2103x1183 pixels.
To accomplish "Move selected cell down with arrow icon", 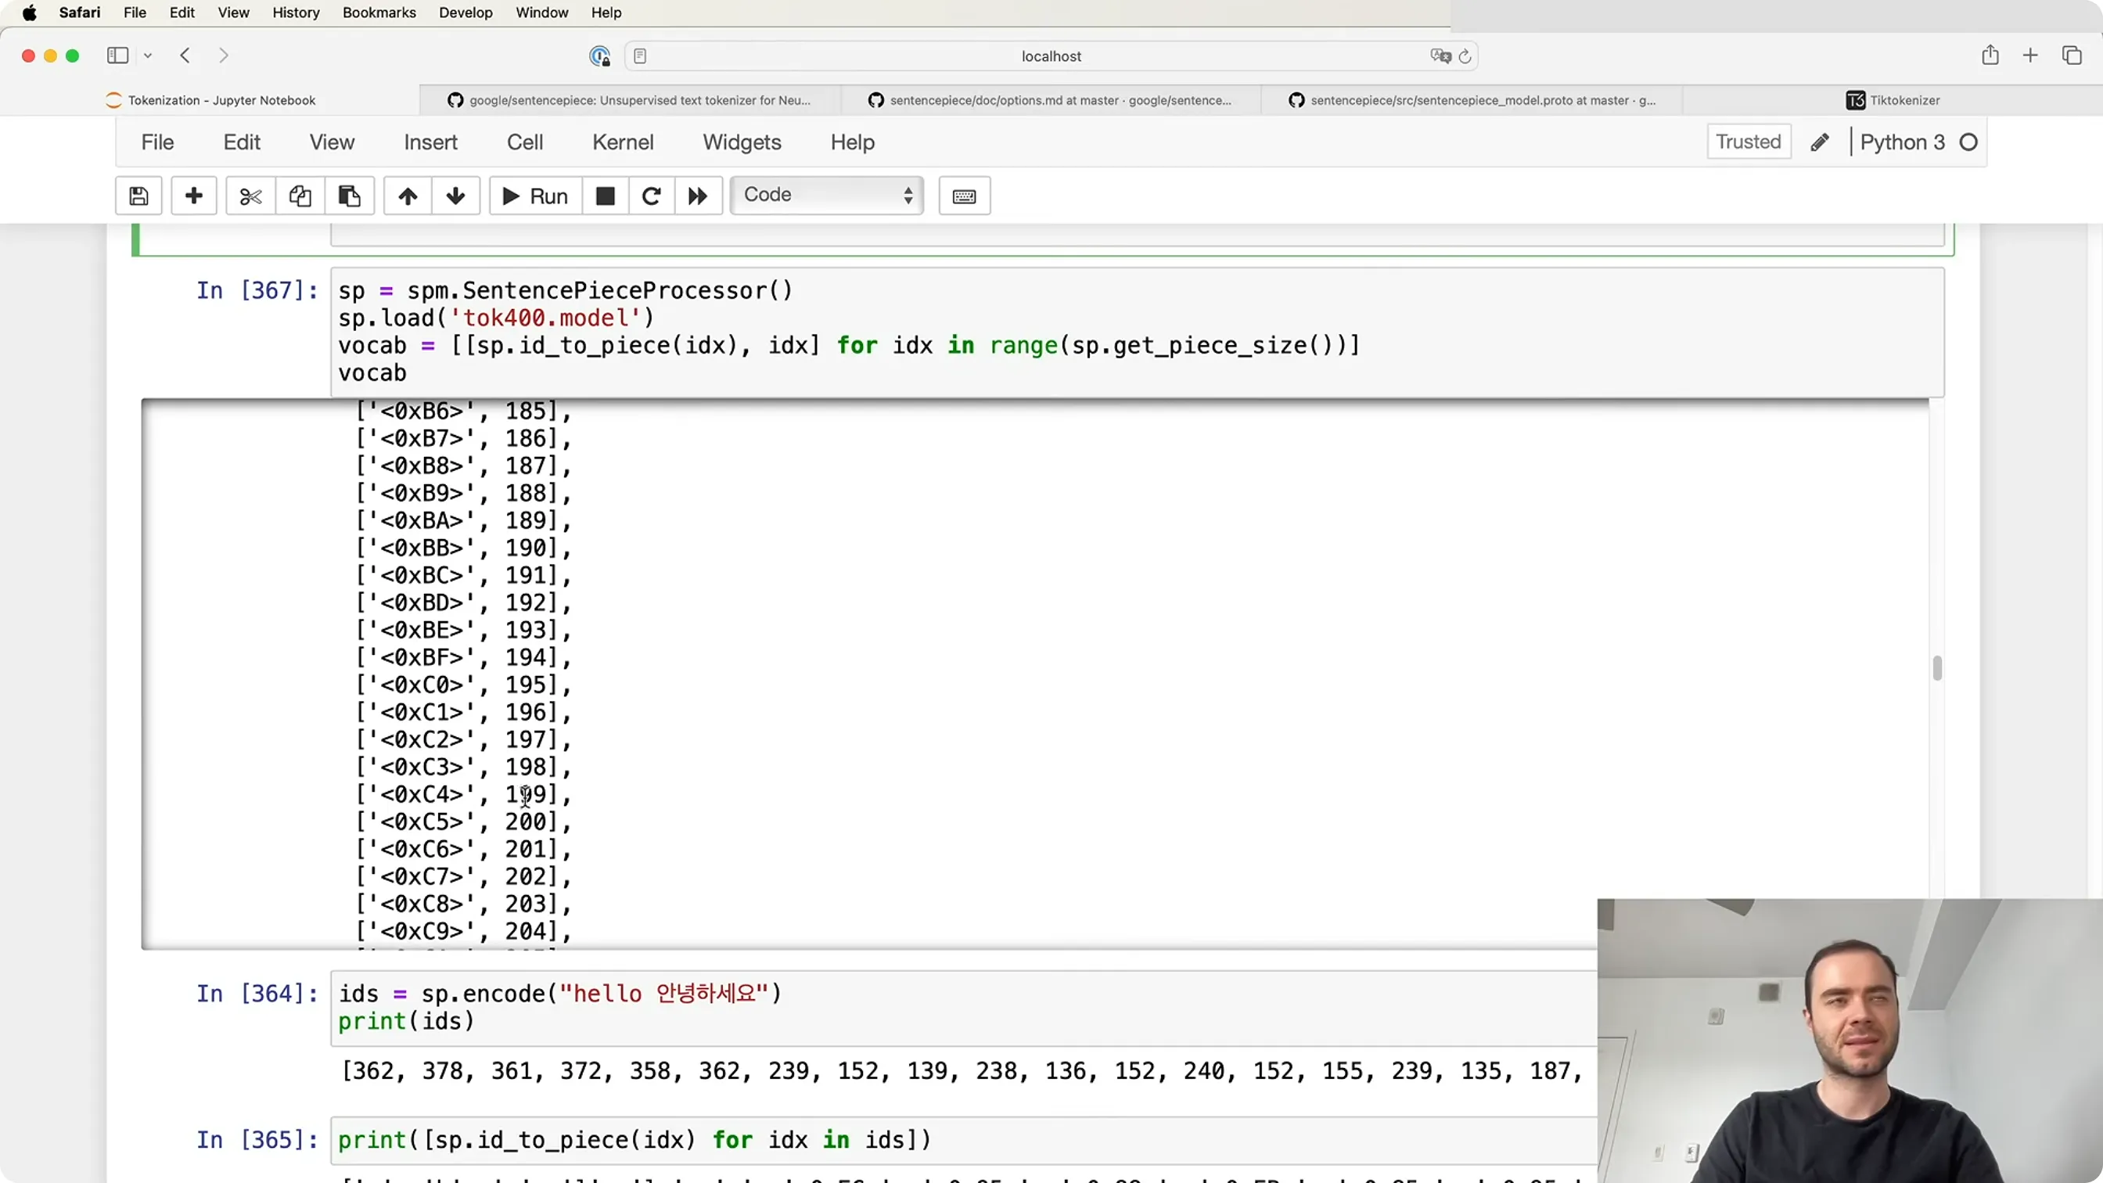I will 455,196.
